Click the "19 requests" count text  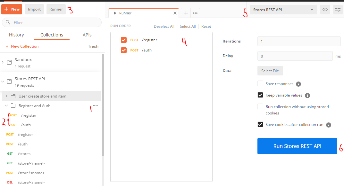point(24,85)
